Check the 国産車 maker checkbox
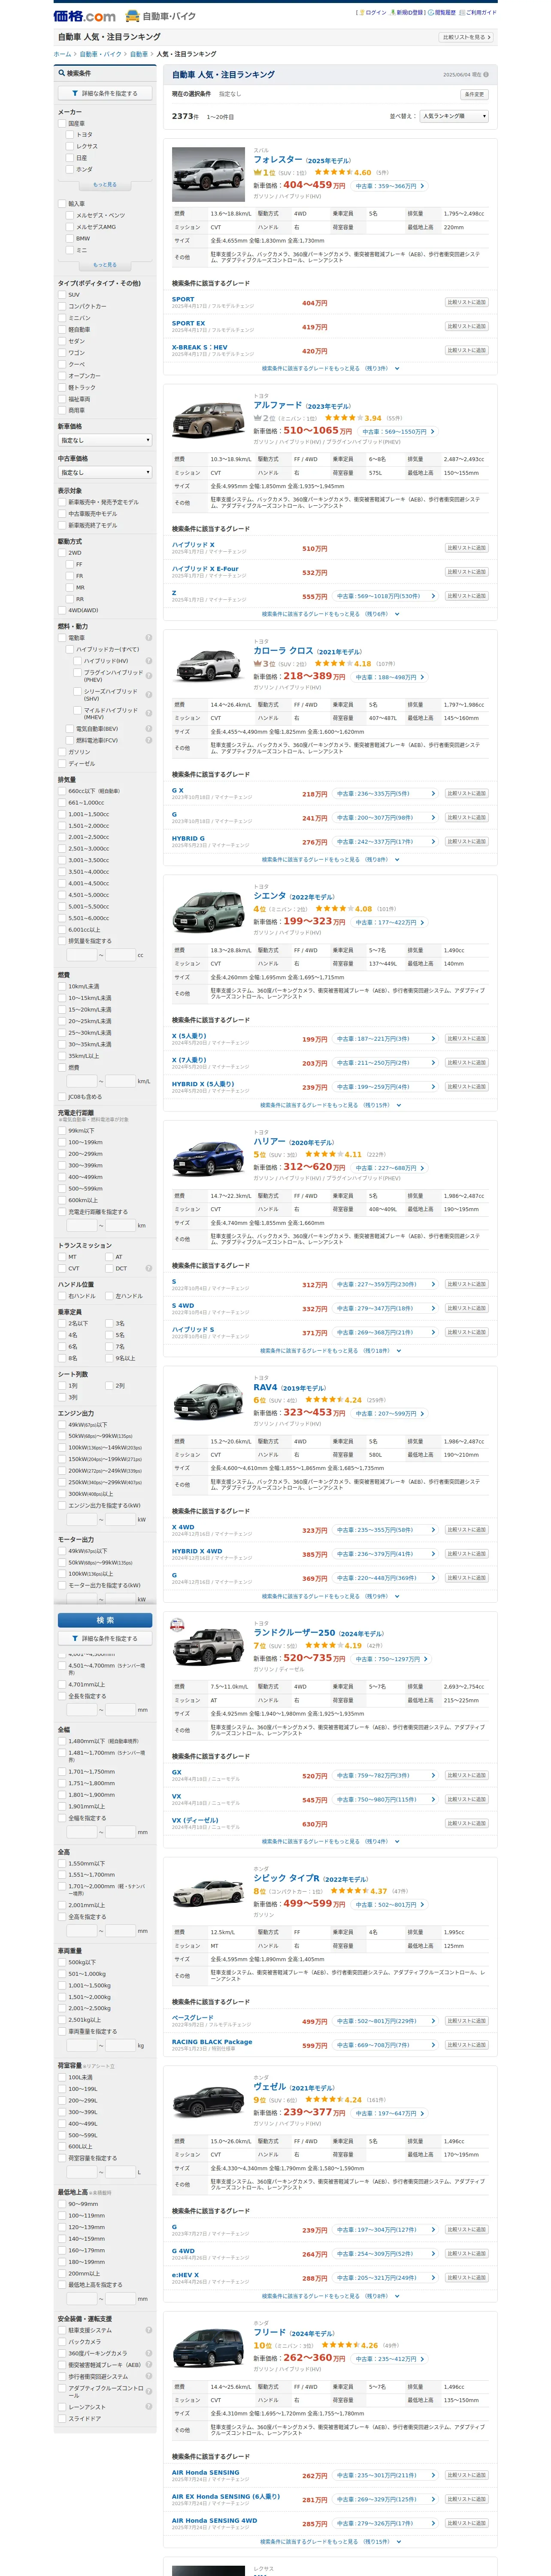This screenshot has height=2576, width=551. (x=62, y=123)
